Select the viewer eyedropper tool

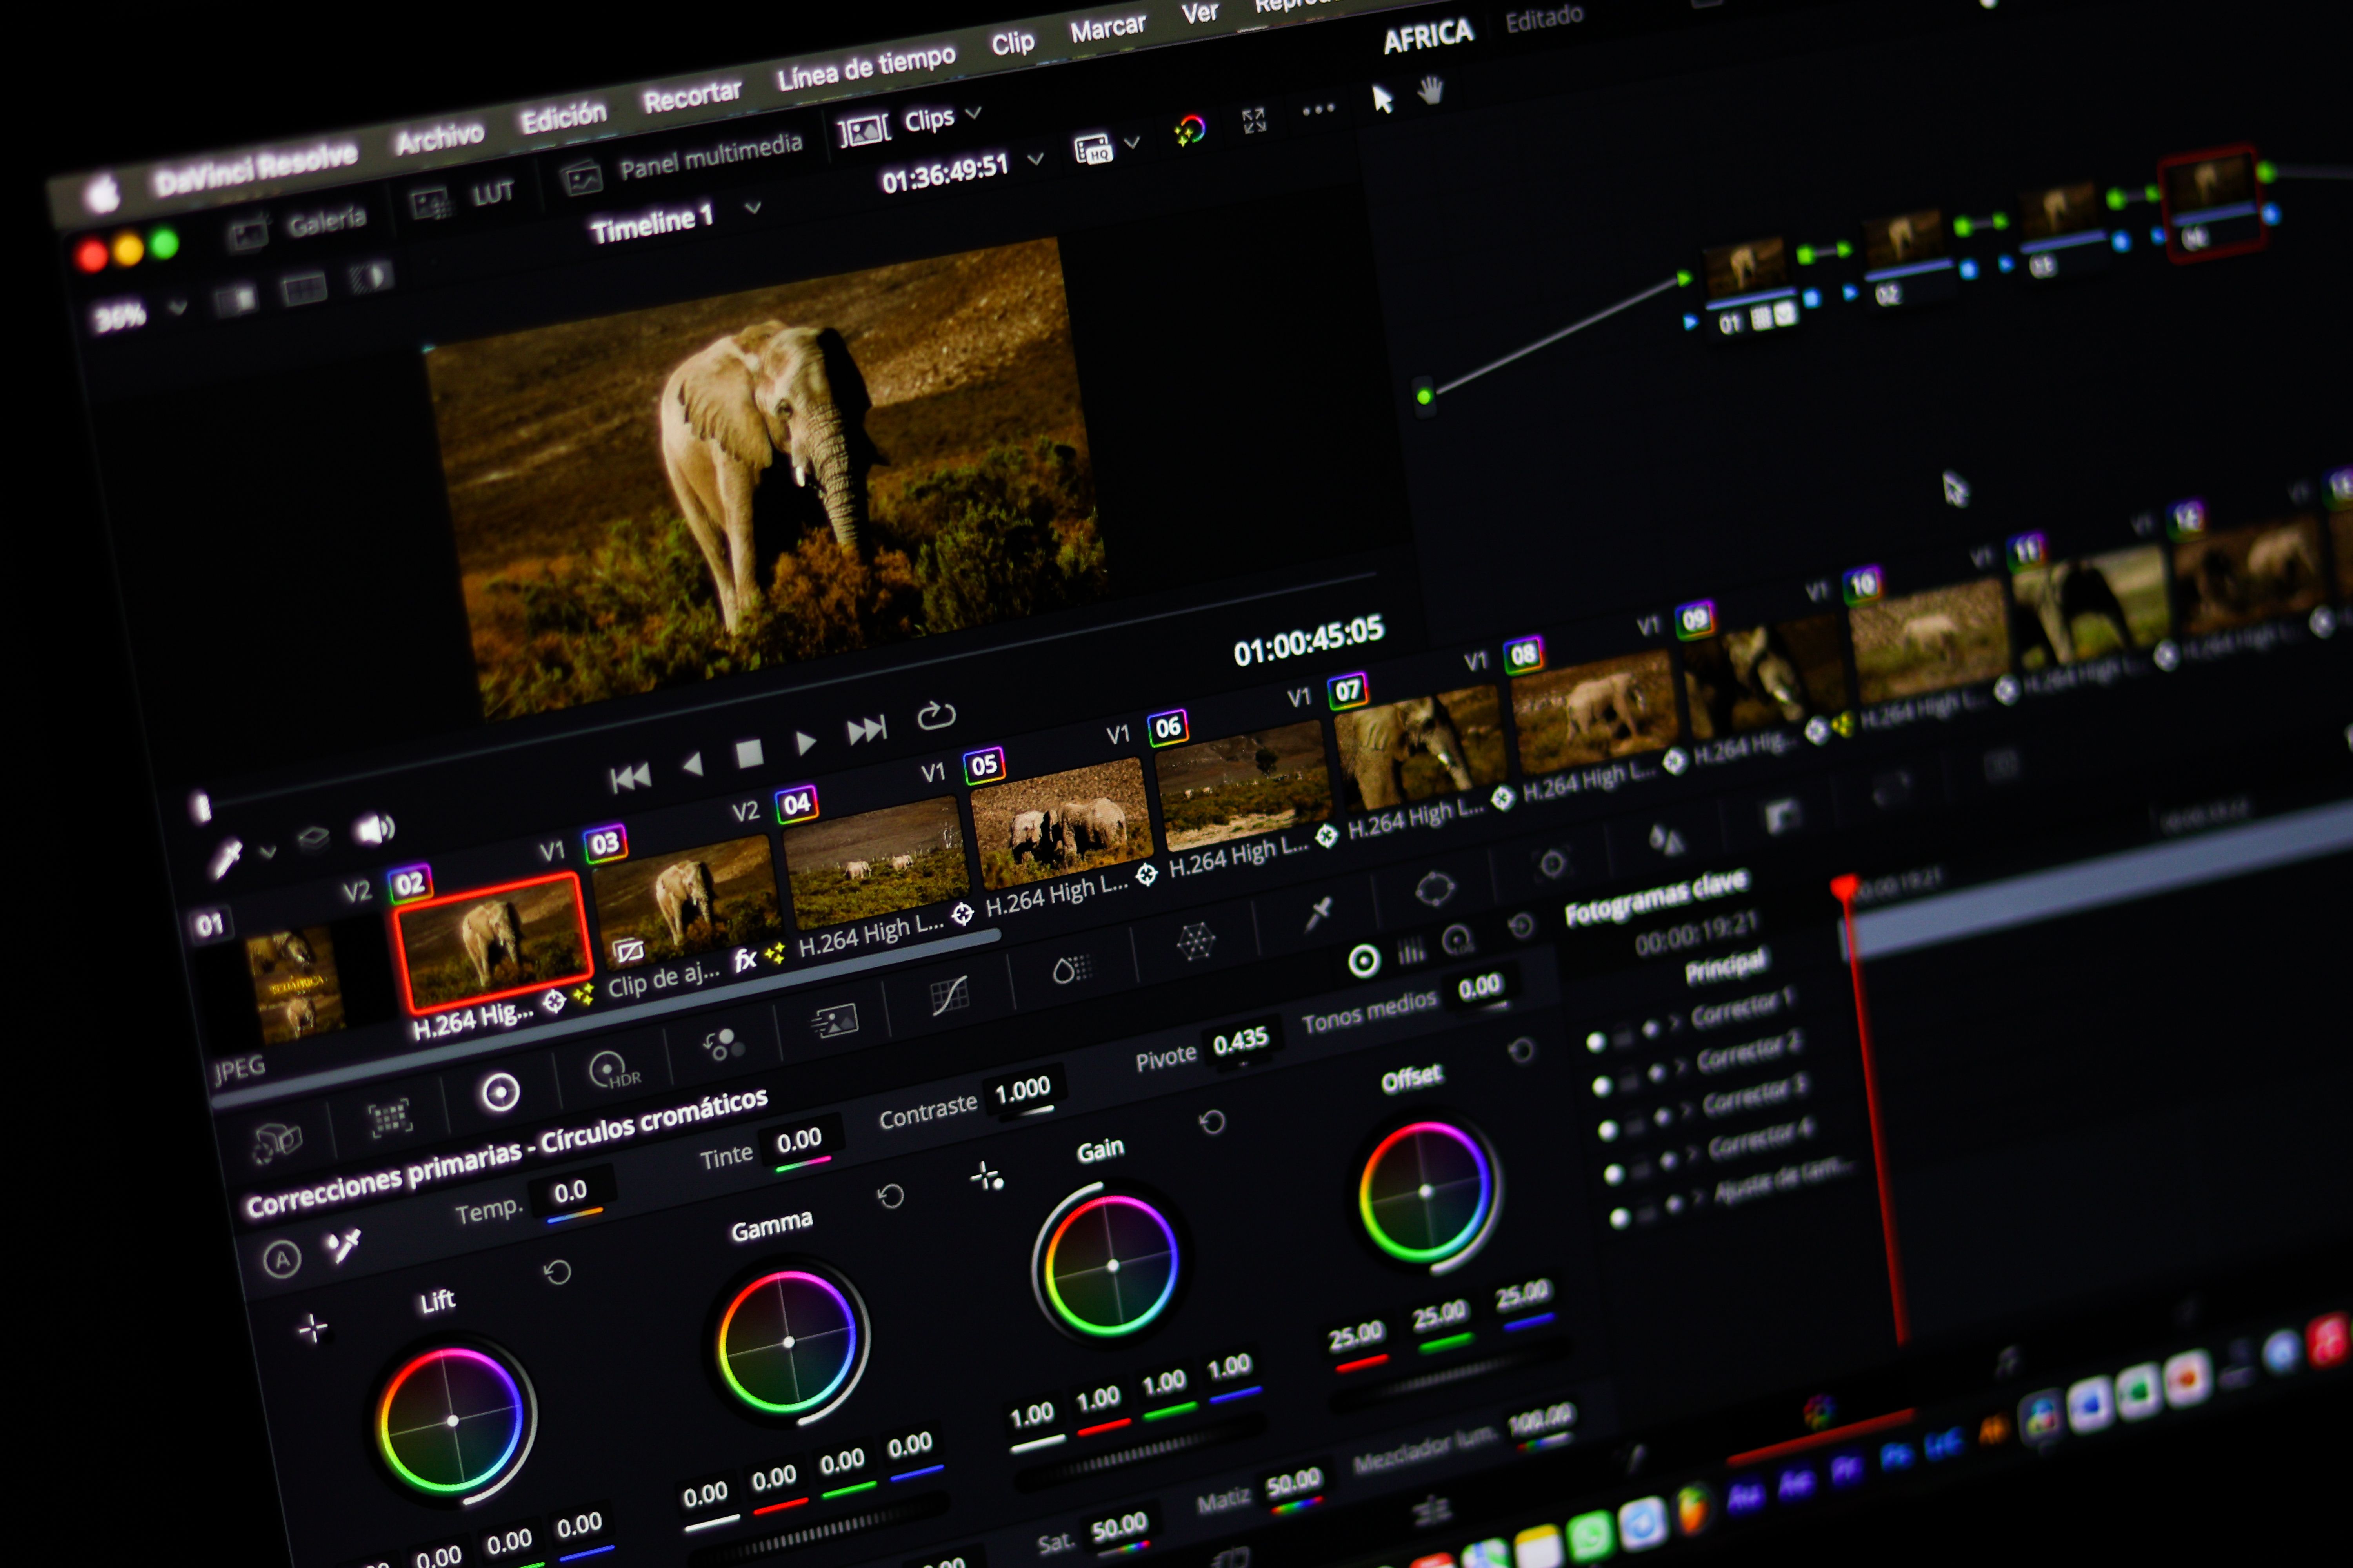[x=226, y=858]
